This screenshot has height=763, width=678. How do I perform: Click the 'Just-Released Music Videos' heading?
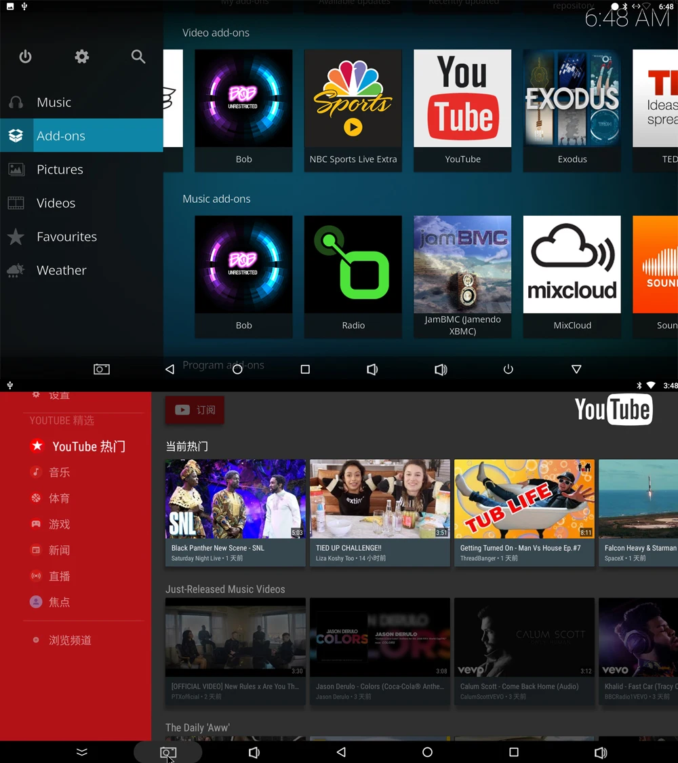pyautogui.click(x=225, y=589)
